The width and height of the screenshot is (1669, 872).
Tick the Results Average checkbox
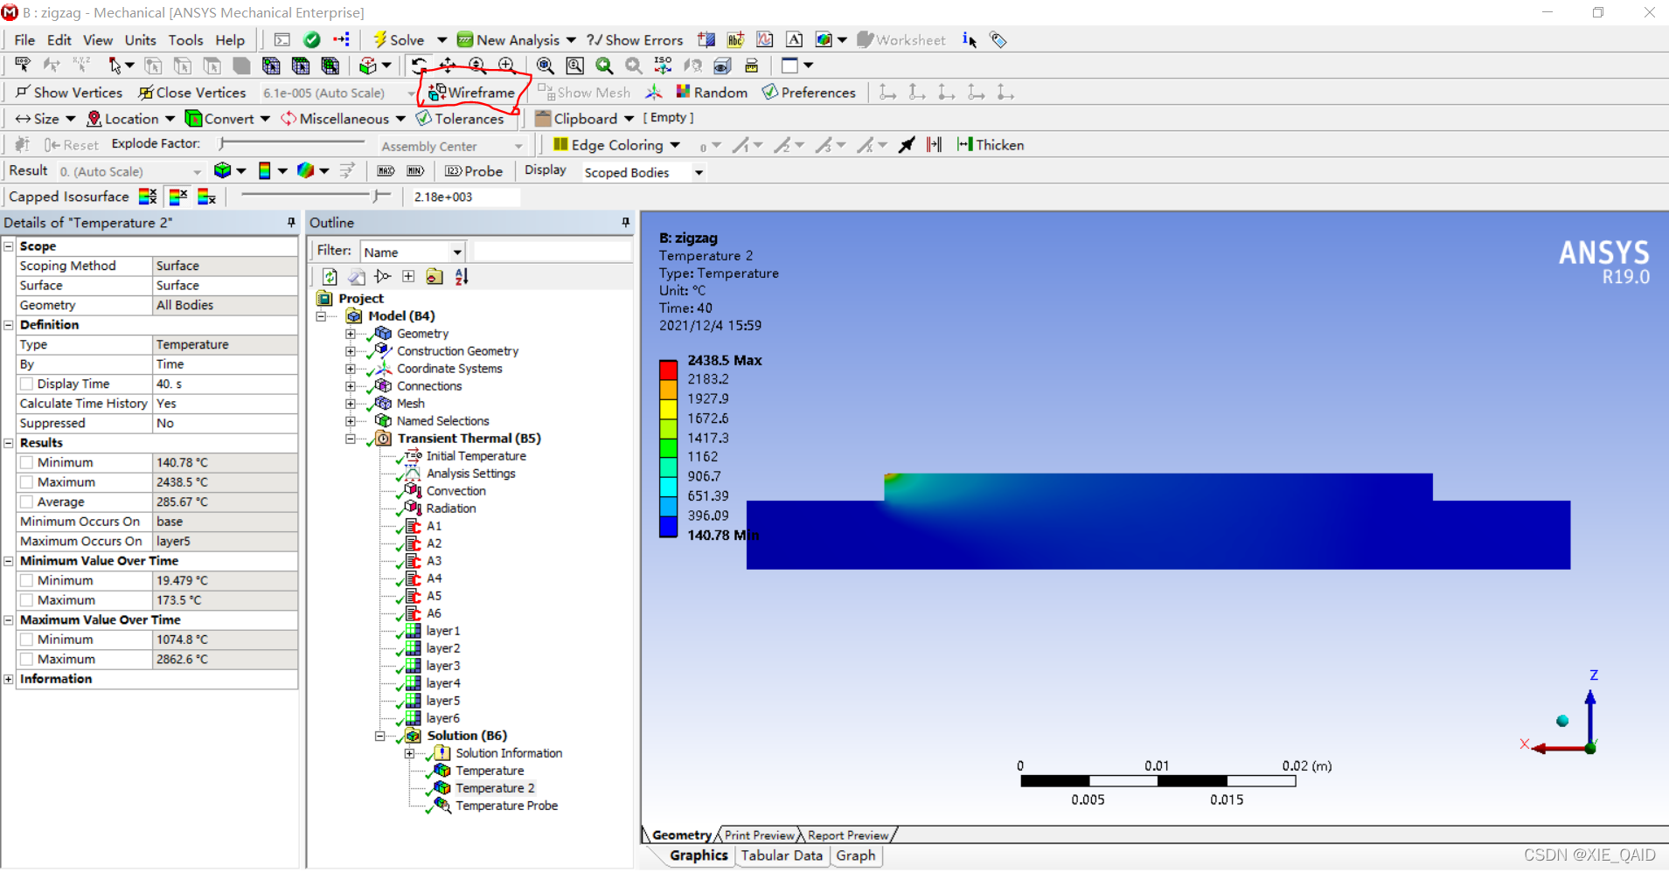[x=27, y=502]
